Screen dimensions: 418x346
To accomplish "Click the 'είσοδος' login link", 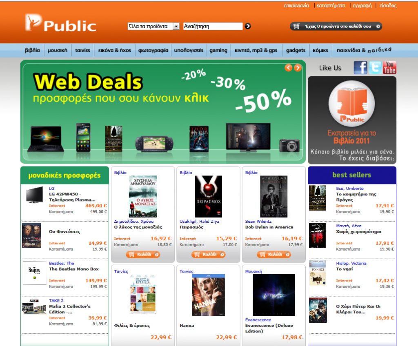I will pos(388,6).
